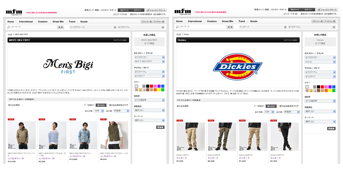Expand 全てのタイプ dropdown on Men's Bigi sidebar
This screenshot has height=171, width=343.
tap(150, 76)
